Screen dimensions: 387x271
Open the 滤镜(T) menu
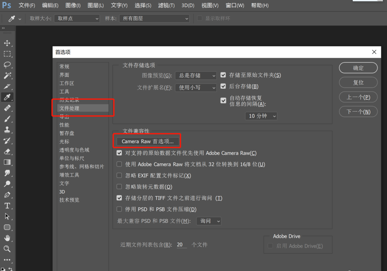[x=166, y=5]
